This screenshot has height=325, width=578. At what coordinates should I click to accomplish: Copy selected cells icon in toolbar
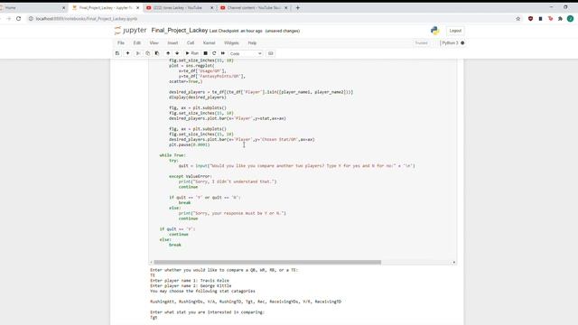click(147, 53)
